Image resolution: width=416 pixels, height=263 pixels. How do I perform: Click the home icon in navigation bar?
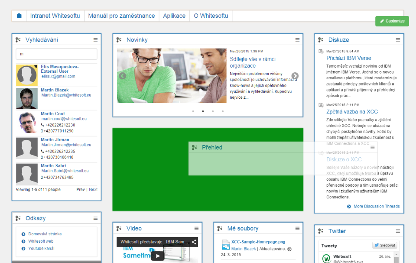pos(19,16)
